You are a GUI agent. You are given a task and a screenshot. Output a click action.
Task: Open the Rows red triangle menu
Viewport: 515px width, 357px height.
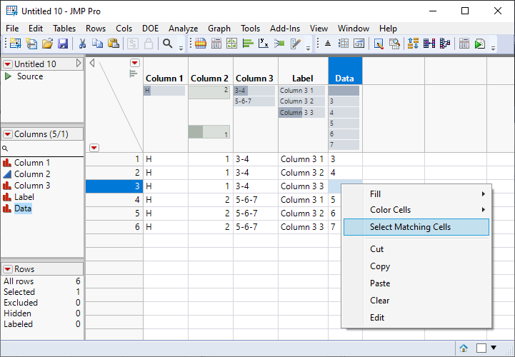[8, 269]
